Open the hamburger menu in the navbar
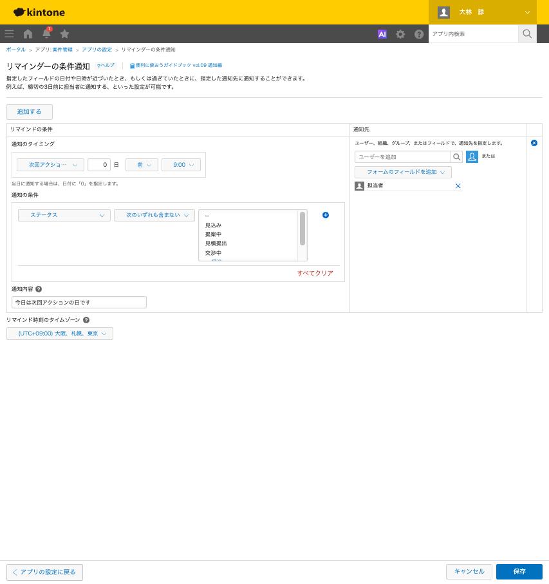The width and height of the screenshot is (549, 584). [9, 34]
